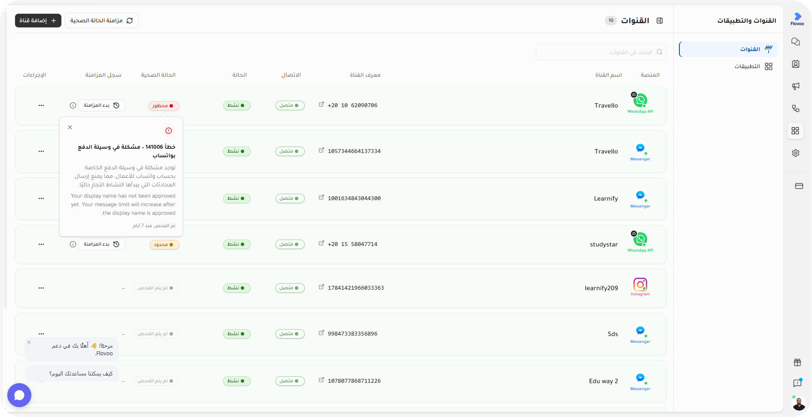
Task: Open the help question icon in sidebar
Action: pos(797,383)
